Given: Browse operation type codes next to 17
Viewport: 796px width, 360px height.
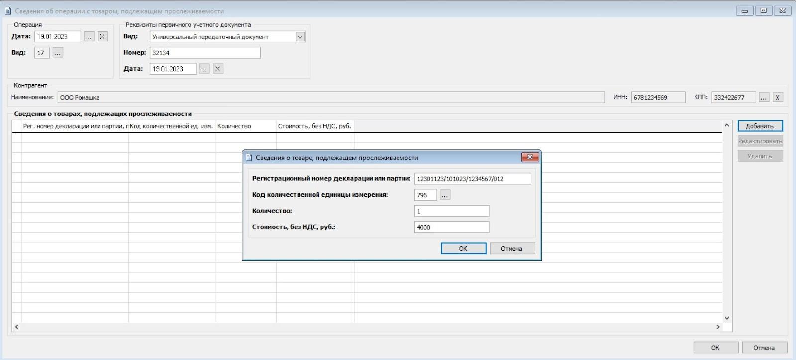Looking at the screenshot, I should click(x=58, y=53).
